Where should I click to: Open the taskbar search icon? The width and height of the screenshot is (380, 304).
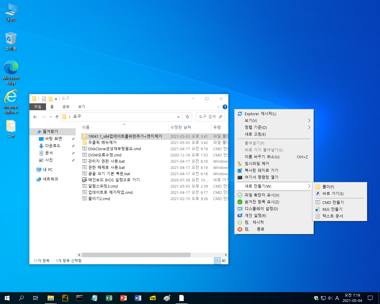tap(21, 298)
